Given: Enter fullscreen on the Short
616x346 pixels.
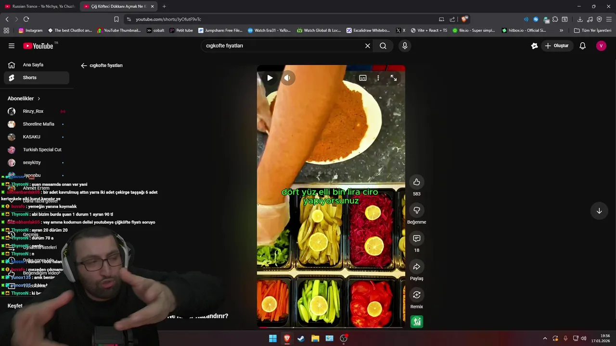Looking at the screenshot, I should pyautogui.click(x=394, y=78).
